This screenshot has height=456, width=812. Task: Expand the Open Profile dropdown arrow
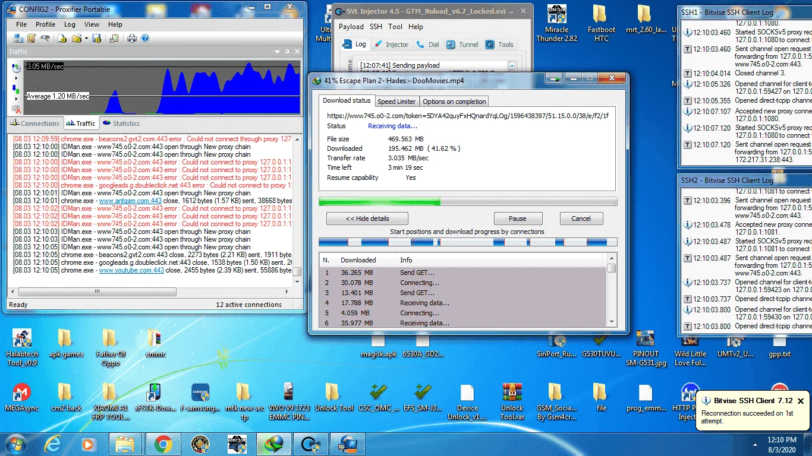coord(86,38)
